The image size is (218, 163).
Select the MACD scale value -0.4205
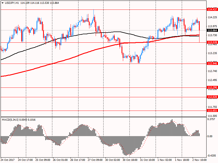tap(211, 156)
